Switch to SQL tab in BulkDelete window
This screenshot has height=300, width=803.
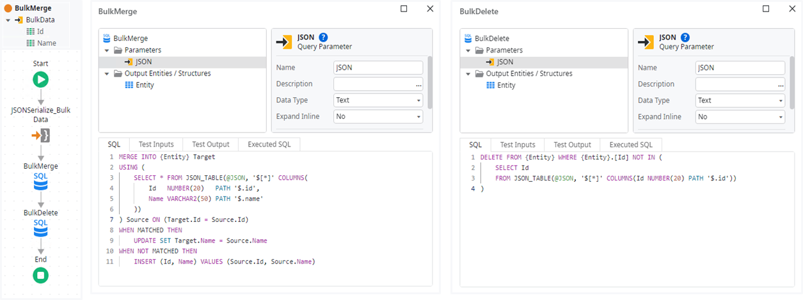(475, 145)
